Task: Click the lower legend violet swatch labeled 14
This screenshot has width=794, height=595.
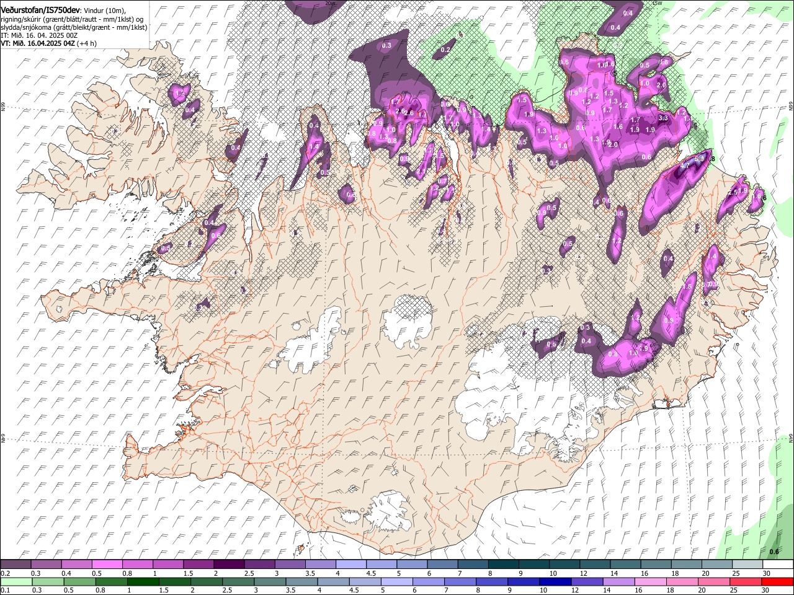Action: [618, 581]
